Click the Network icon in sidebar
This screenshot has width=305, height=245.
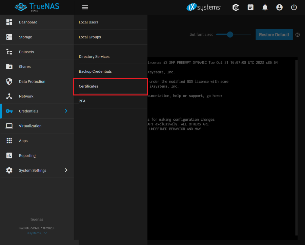[9, 97]
